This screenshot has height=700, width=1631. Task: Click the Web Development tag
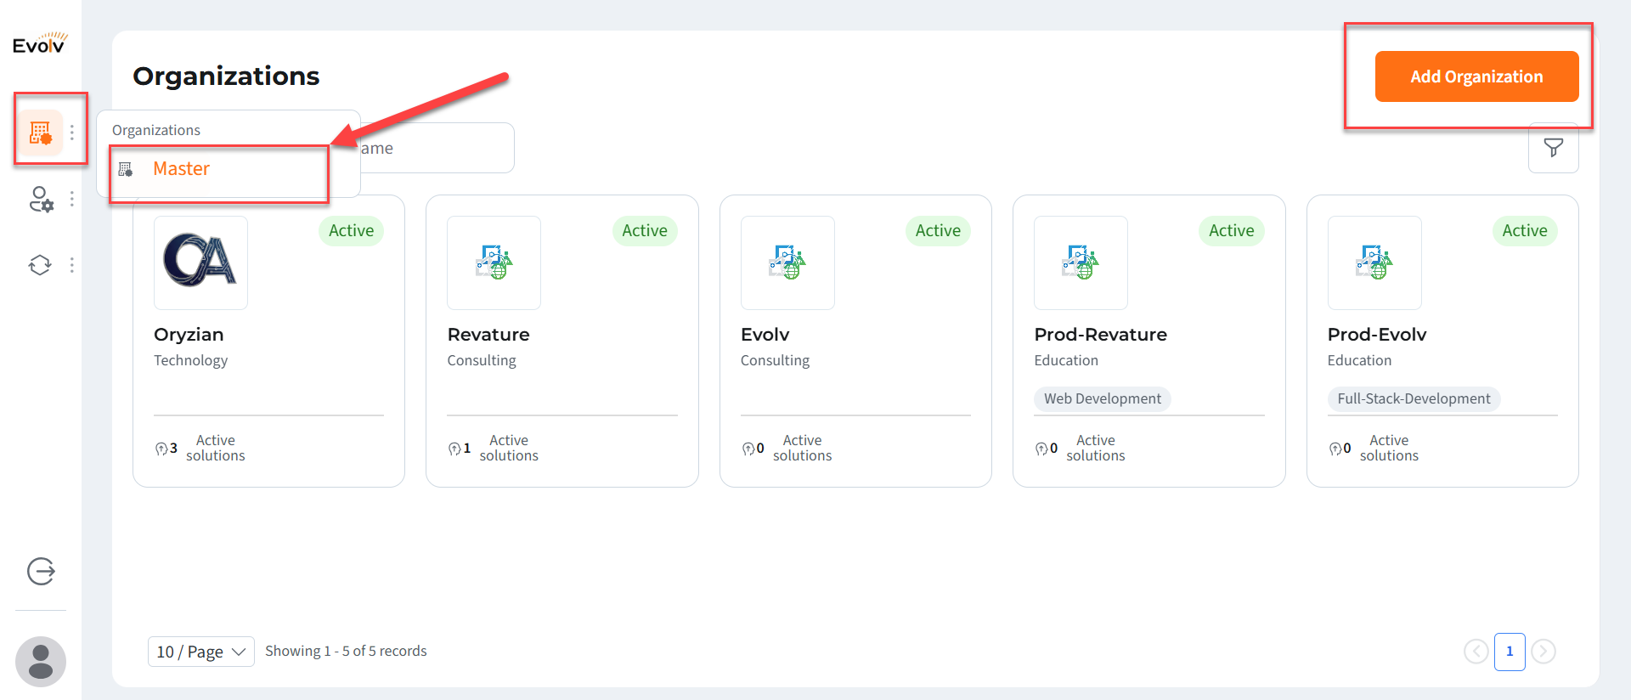1103,398
